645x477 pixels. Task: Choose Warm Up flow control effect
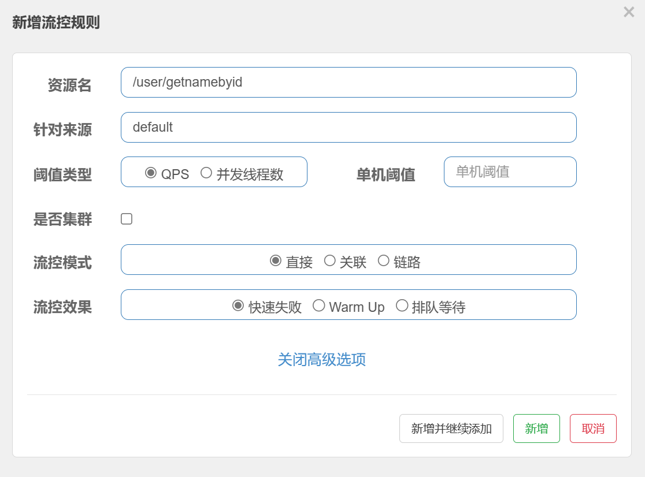click(318, 305)
